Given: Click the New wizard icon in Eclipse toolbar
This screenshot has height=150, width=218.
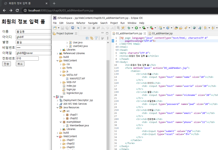Looking at the screenshot, I should click(x=55, y=28).
